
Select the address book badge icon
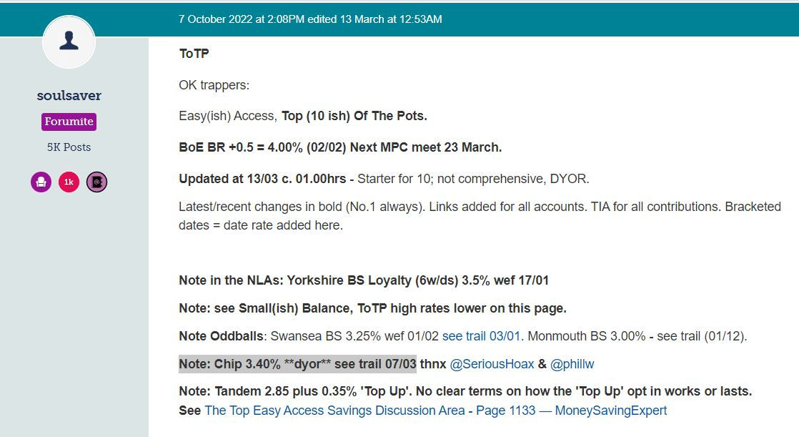(x=96, y=182)
